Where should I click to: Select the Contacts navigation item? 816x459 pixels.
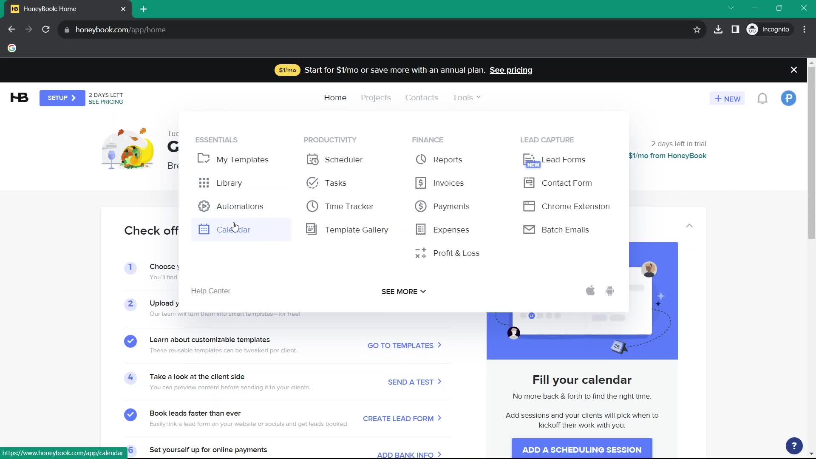[422, 97]
